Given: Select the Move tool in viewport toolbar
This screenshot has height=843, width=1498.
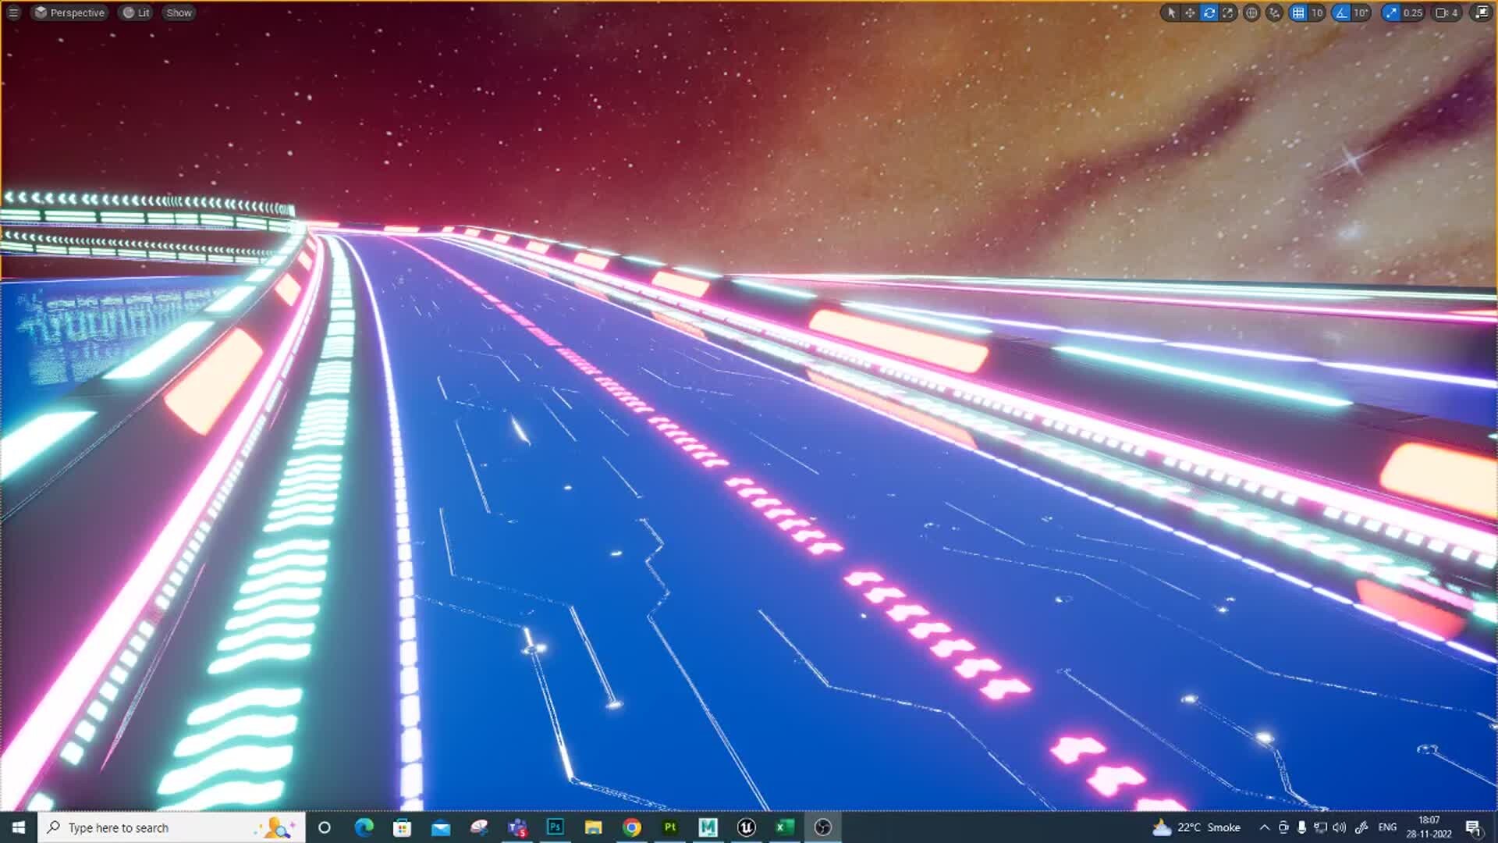Looking at the screenshot, I should [x=1189, y=12].
